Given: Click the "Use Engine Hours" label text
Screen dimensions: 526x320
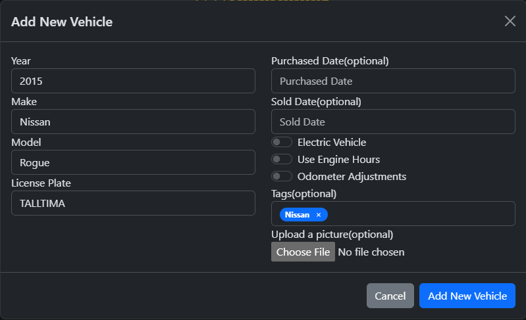Looking at the screenshot, I should pyautogui.click(x=338, y=159).
